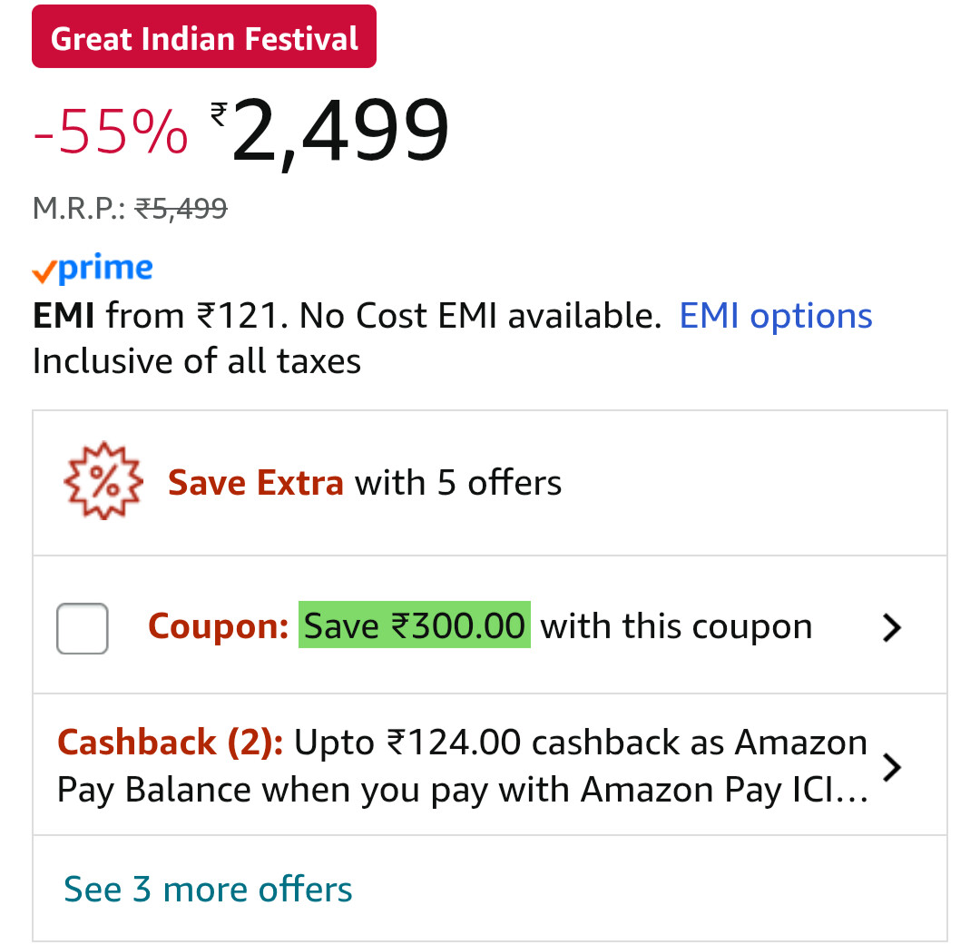The height and width of the screenshot is (945, 980).
Task: Click the Cashback (2) heading
Action: tap(170, 743)
